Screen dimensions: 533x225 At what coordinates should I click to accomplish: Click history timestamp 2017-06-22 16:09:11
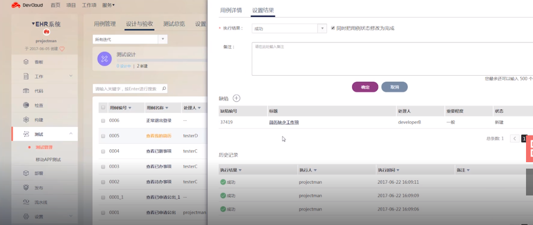click(398, 182)
